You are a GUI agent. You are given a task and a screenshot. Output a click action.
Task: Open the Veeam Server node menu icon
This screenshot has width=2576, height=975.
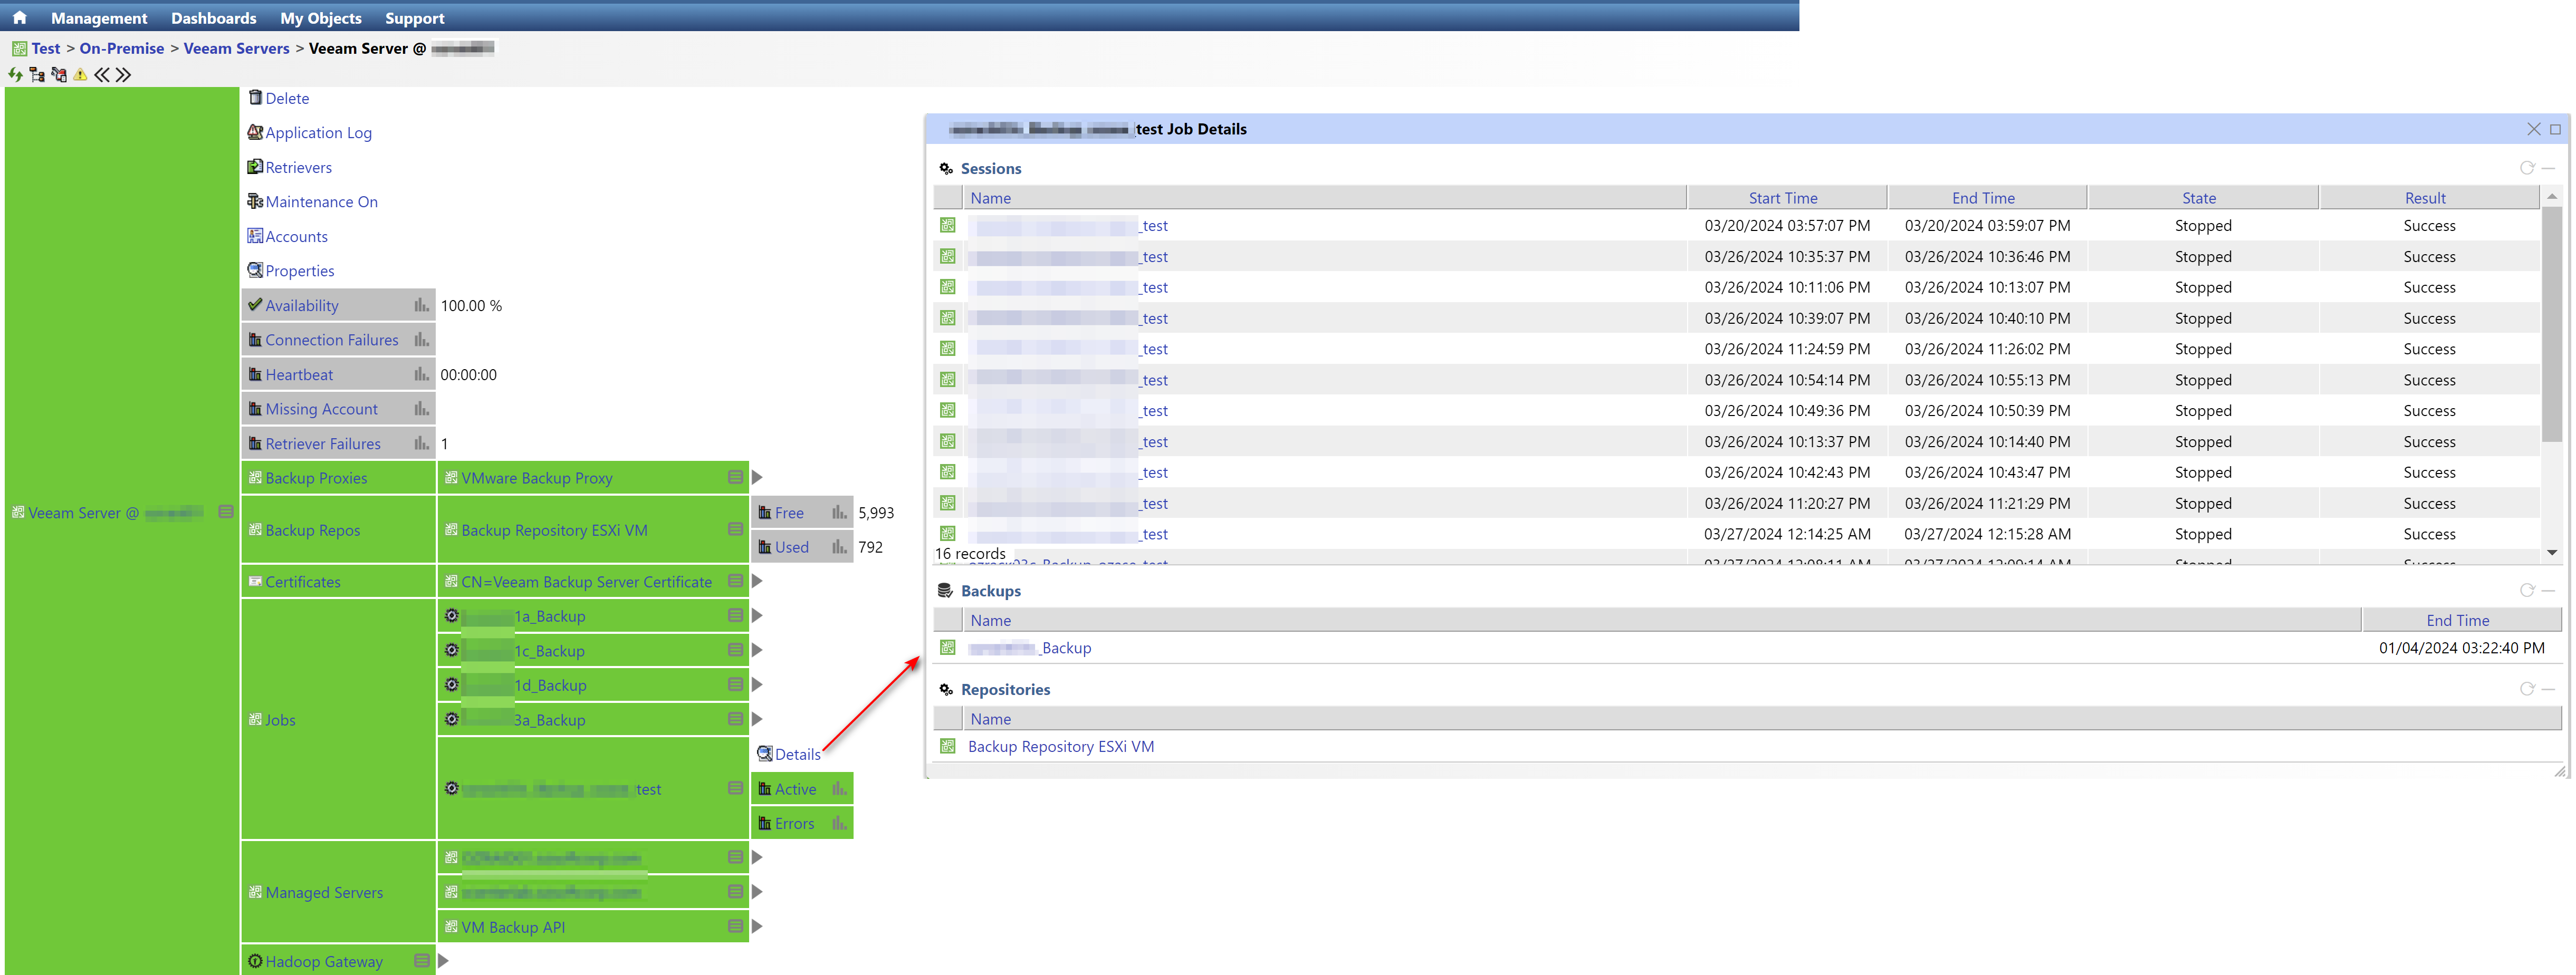click(x=226, y=512)
